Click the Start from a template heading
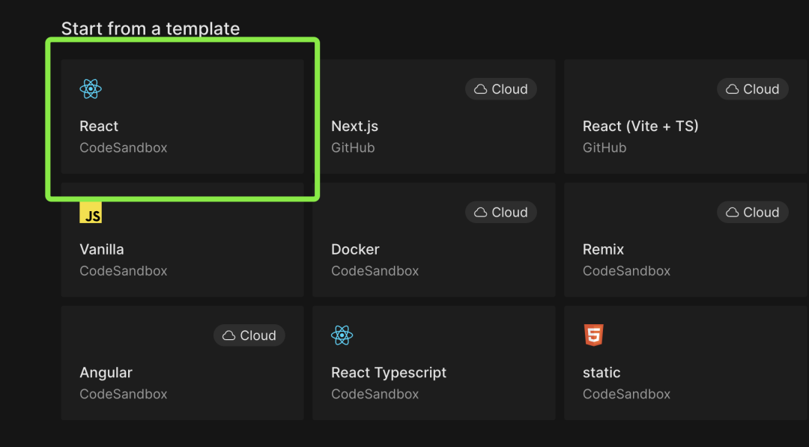The width and height of the screenshot is (809, 447). click(151, 28)
